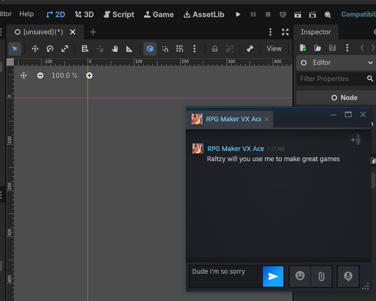Viewport: 376px width, 301px height.
Task: Select the Rotate mode tool
Action: click(x=50, y=49)
